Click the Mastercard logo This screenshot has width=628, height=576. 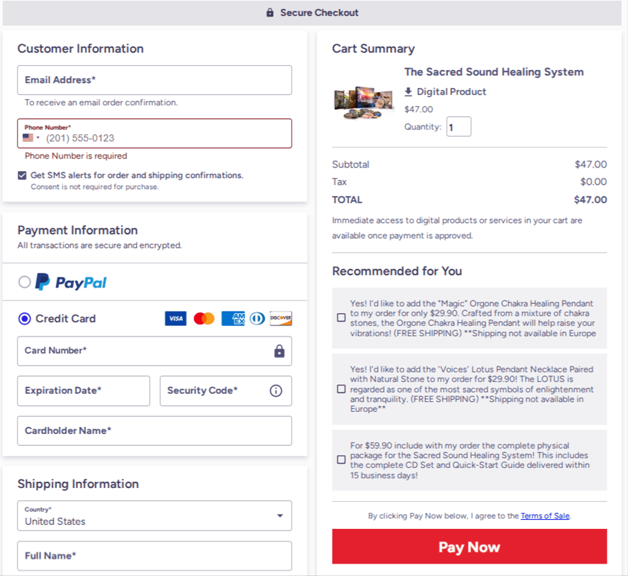(x=204, y=318)
